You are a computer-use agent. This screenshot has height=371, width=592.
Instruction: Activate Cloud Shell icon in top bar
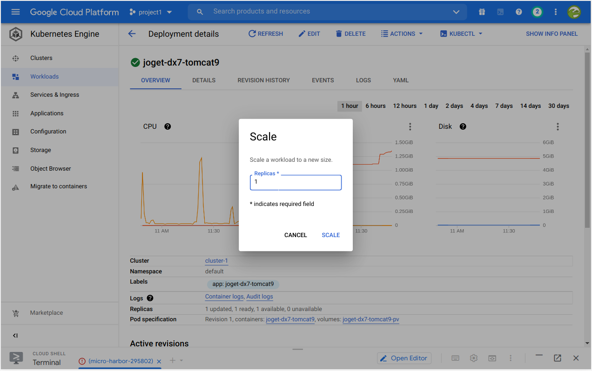(500, 12)
